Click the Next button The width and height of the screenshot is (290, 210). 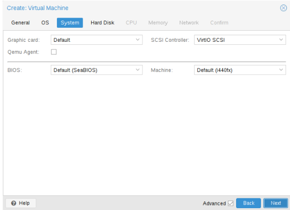(x=275, y=203)
